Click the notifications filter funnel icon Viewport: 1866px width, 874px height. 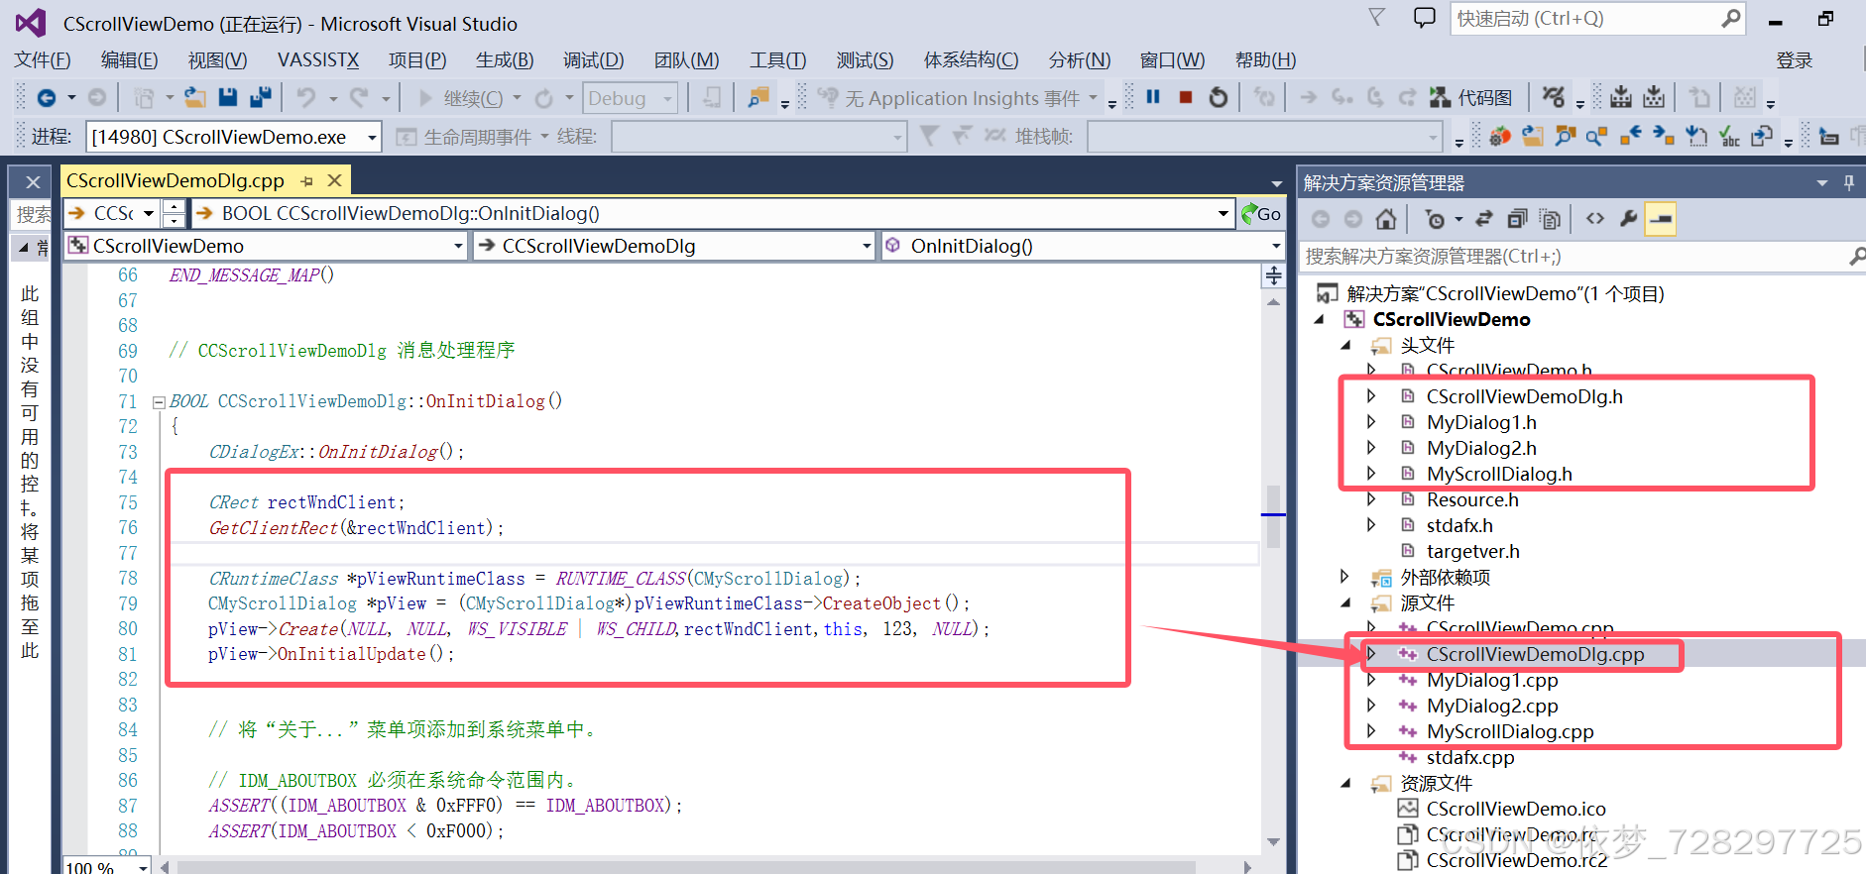pyautogui.click(x=1377, y=17)
